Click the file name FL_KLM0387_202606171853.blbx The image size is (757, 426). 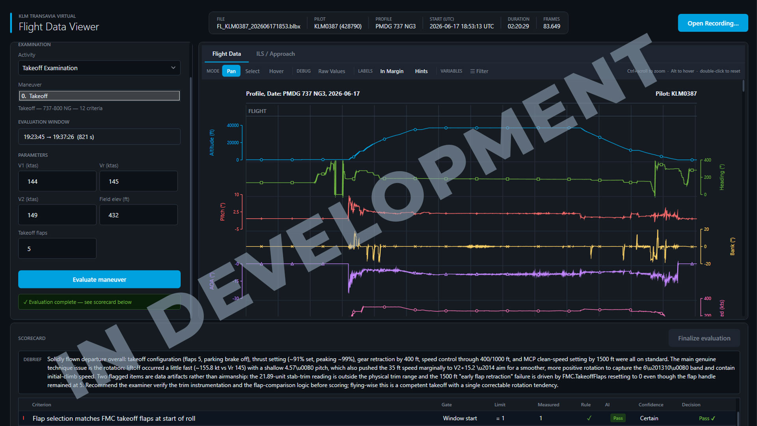pyautogui.click(x=259, y=26)
